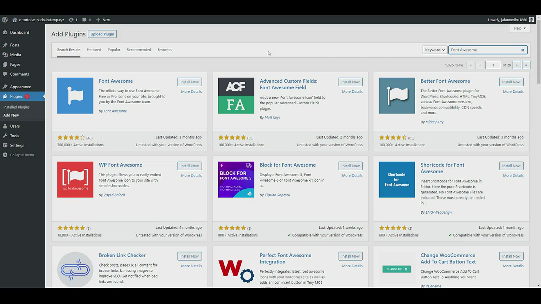The height and width of the screenshot is (304, 541).
Task: Open the user avatar profile menu
Action: pos(531,20)
